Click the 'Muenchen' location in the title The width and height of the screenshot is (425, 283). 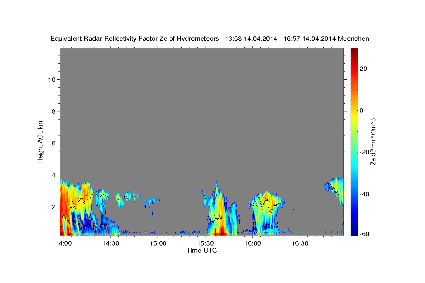coord(353,39)
